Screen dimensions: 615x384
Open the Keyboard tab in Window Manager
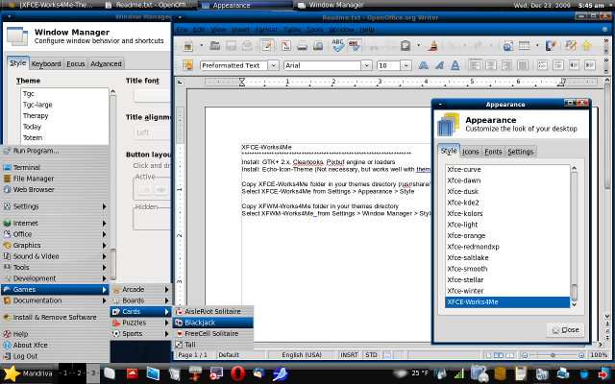(46, 64)
